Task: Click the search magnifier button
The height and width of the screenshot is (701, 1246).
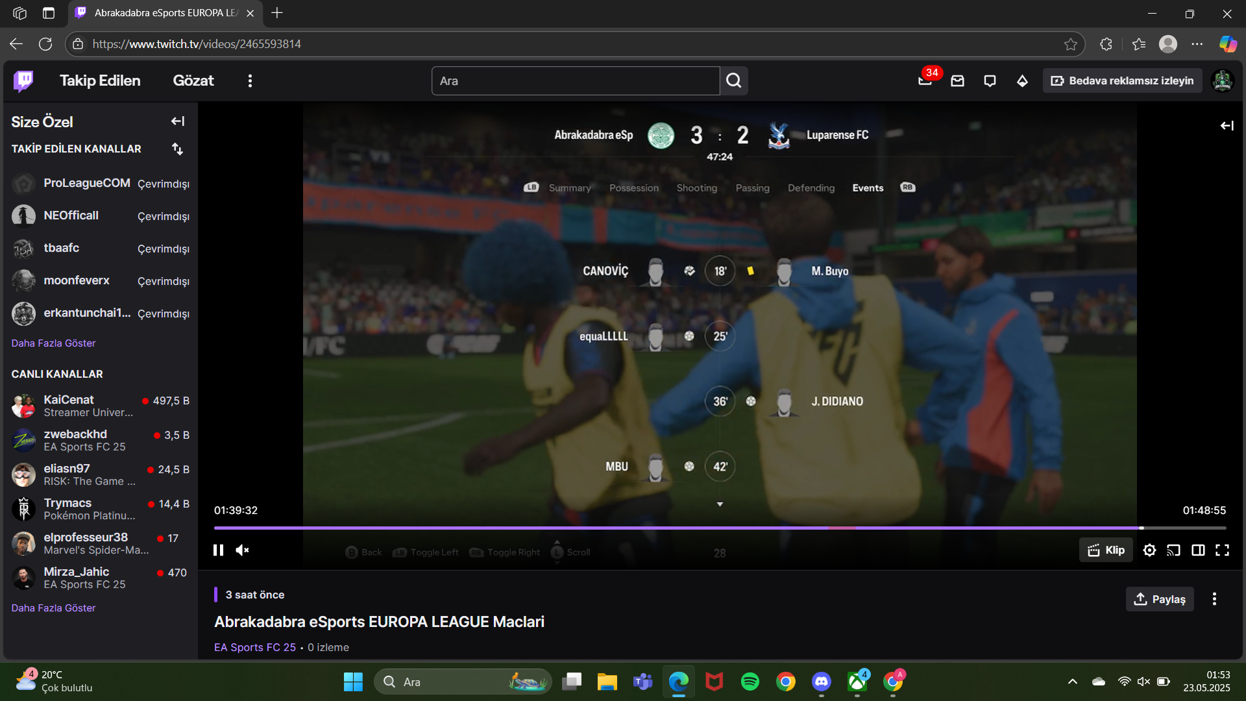Action: pyautogui.click(x=734, y=80)
